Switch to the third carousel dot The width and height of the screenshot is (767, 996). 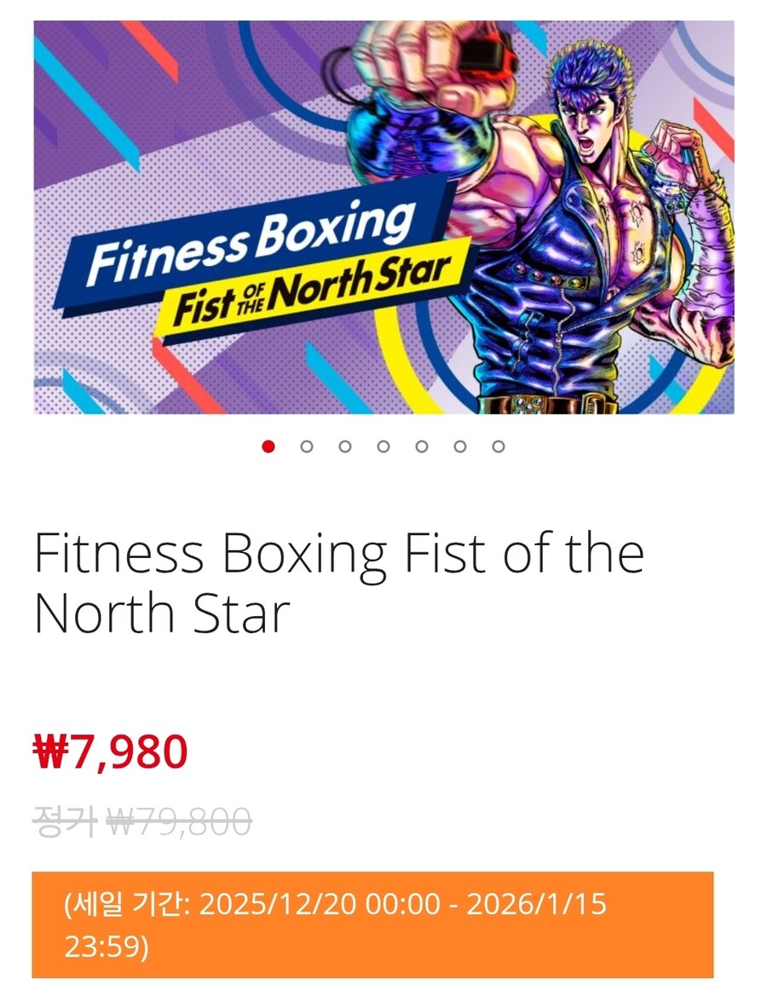(x=345, y=446)
